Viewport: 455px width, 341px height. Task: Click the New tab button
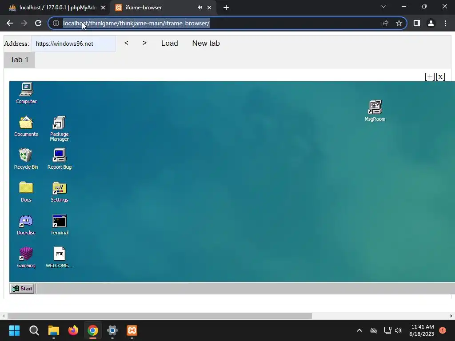(206, 43)
